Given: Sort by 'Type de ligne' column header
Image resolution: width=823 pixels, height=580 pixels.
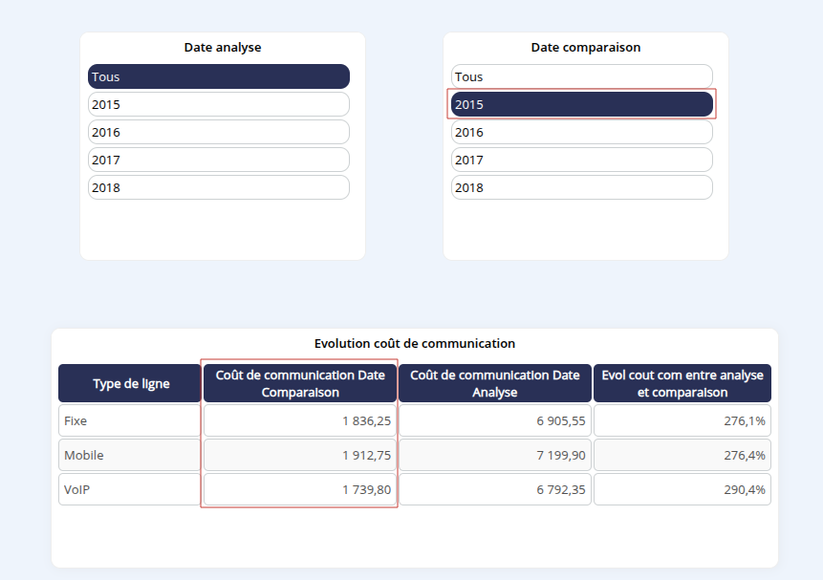Looking at the screenshot, I should pos(130,383).
